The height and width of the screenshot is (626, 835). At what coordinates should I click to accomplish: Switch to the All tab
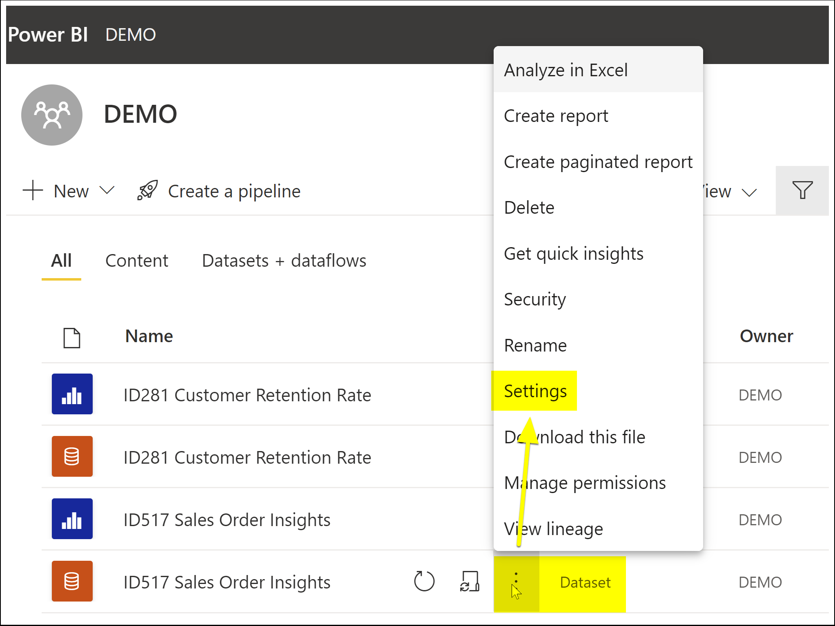61,261
